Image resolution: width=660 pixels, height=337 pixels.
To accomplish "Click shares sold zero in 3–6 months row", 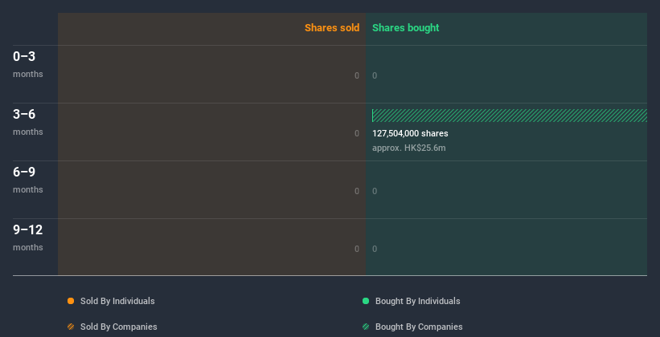I will pos(357,133).
